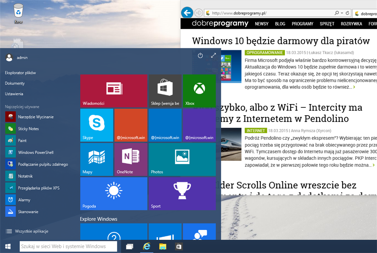Click the INTERNET category tag
This screenshot has width=377, height=253.
pyautogui.click(x=256, y=130)
